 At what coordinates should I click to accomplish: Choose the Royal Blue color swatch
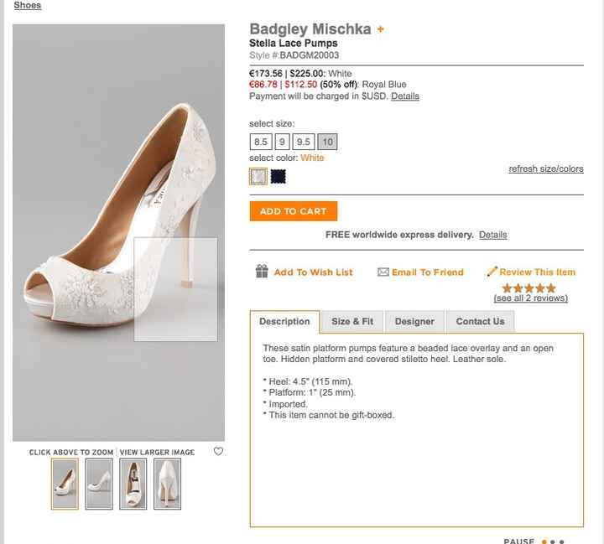coord(279,177)
